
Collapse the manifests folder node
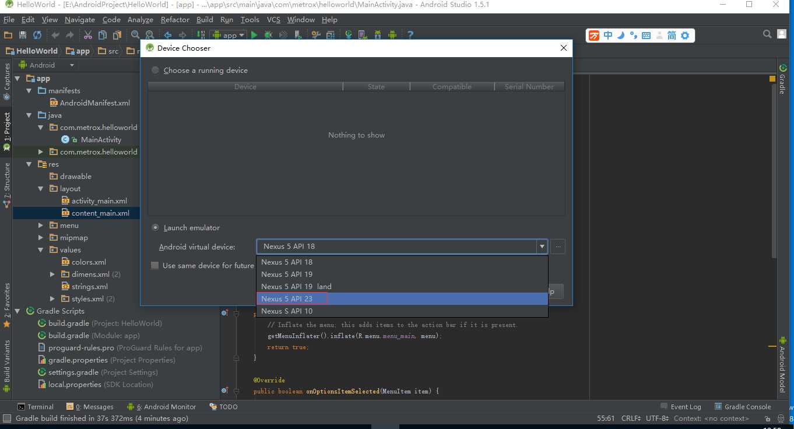29,91
